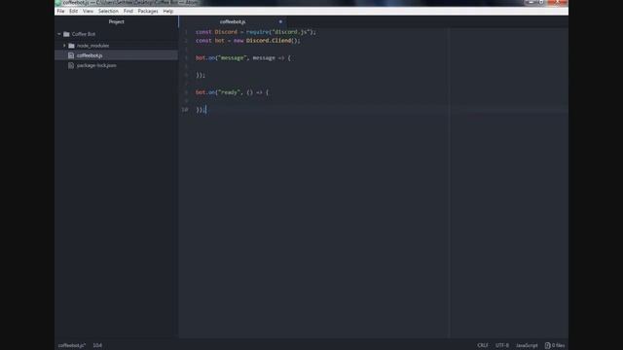This screenshot has height=350, width=623.
Task: Place cursor on the require("discord.js") line
Action: coord(256,32)
